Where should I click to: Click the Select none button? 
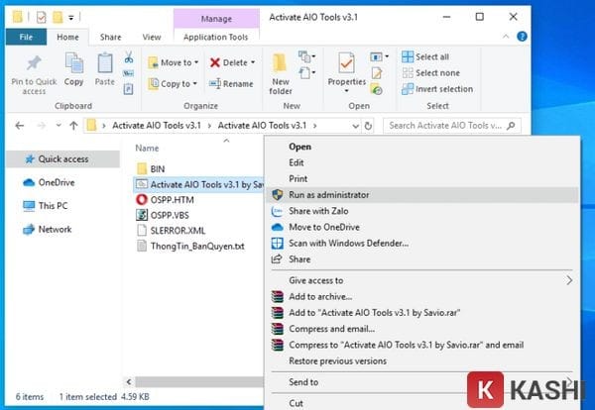[x=430, y=72]
